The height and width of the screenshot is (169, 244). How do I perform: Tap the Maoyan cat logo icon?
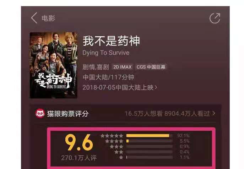click(40, 114)
